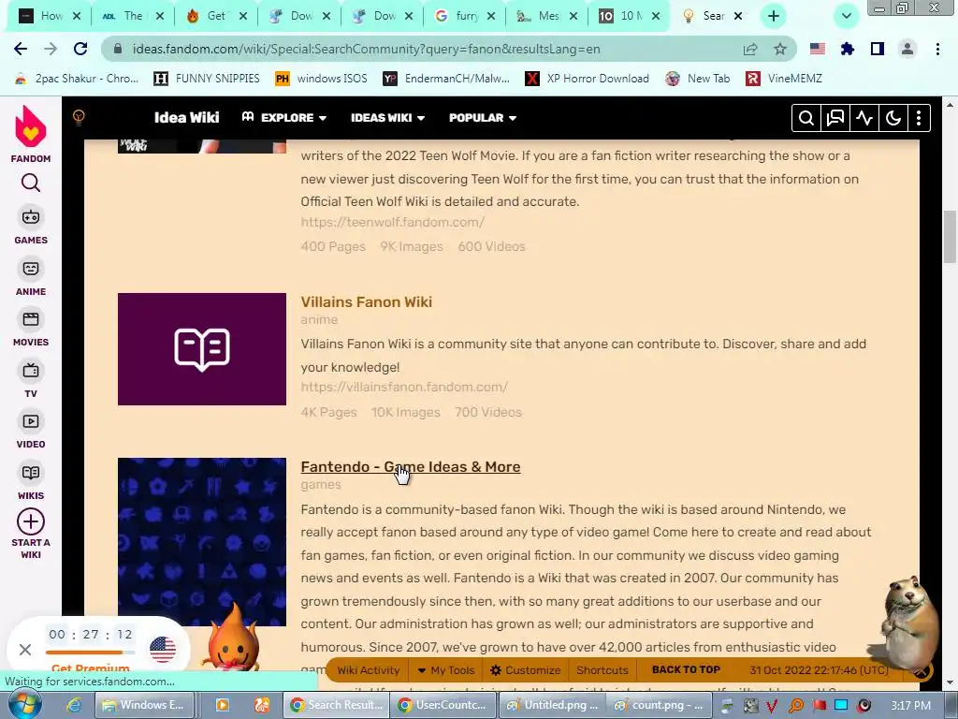
Task: Open the teenwolf.fandom.com URL link
Action: click(x=392, y=222)
